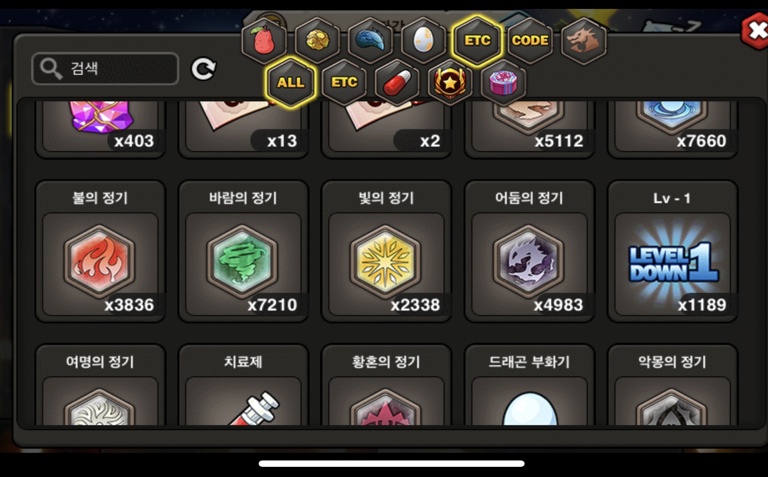The width and height of the screenshot is (768, 477).
Task: Click the 검색 search input field
Action: pyautogui.click(x=105, y=69)
